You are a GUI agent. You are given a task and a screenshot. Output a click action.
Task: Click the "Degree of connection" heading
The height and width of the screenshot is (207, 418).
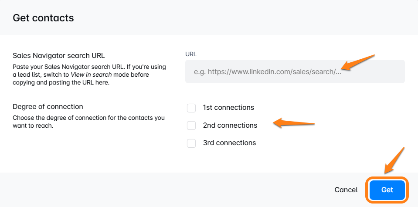coord(48,107)
